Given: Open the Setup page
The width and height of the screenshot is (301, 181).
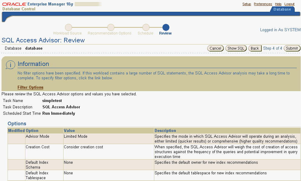Looking at the screenshot, I should (247, 4).
